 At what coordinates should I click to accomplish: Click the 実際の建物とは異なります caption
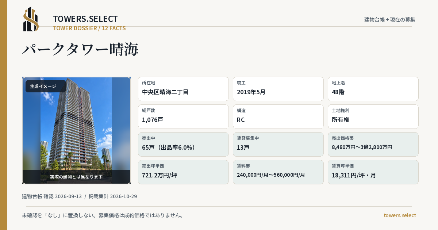[76, 177]
